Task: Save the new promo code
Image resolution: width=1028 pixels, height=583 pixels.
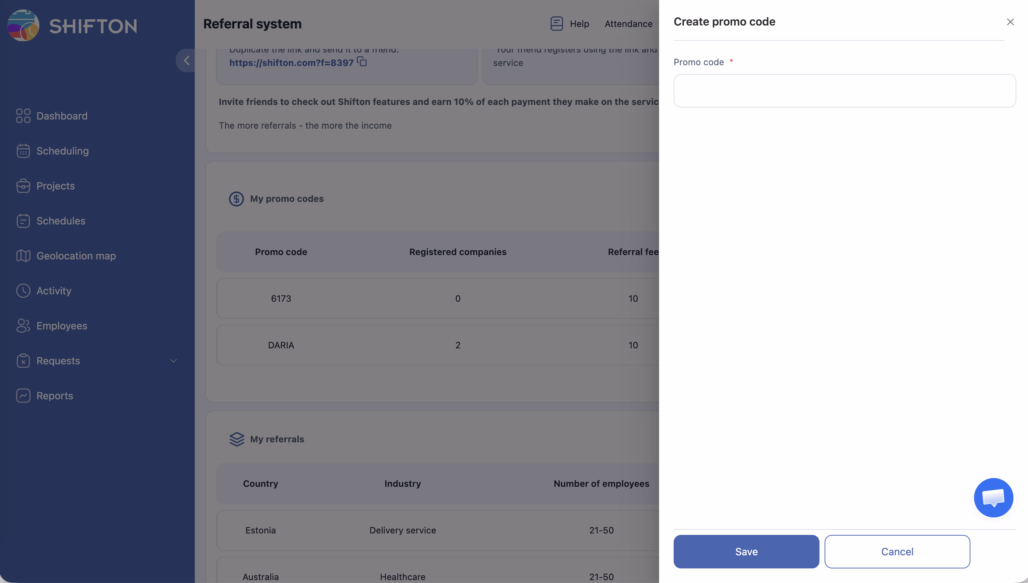Action: pyautogui.click(x=746, y=551)
